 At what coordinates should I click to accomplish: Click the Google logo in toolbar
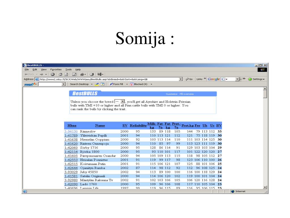point(214,79)
